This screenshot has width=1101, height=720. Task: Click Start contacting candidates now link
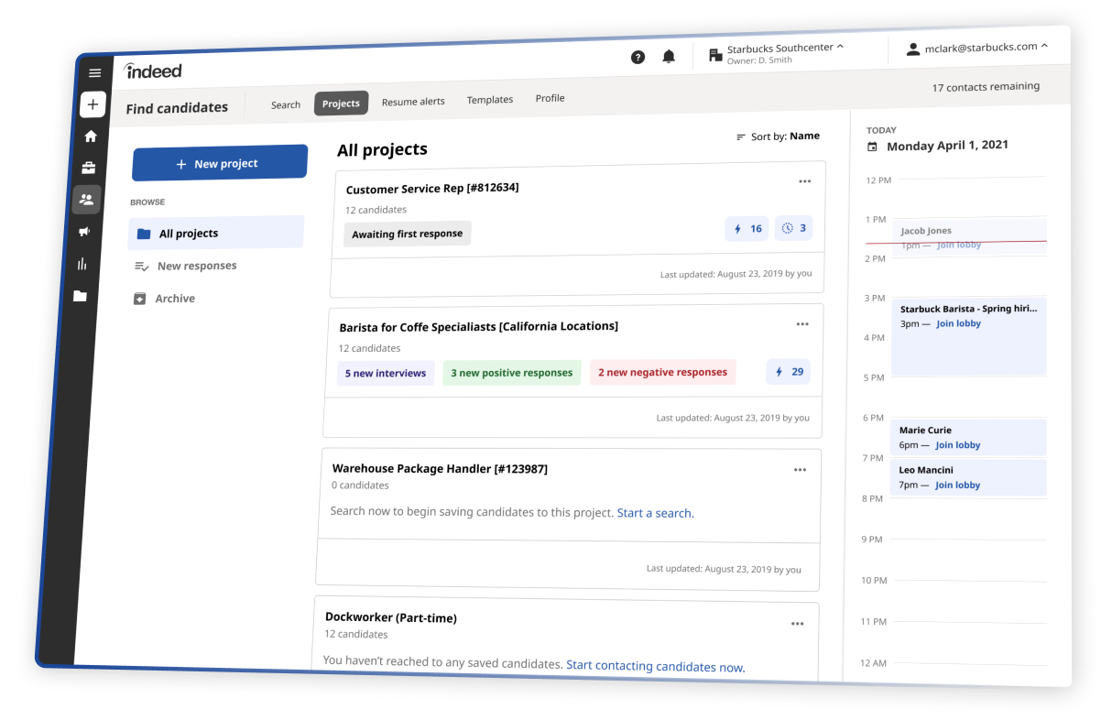[x=656, y=666]
